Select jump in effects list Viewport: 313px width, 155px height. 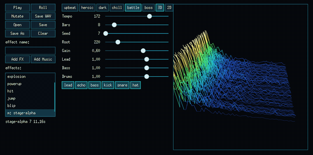click(30, 98)
